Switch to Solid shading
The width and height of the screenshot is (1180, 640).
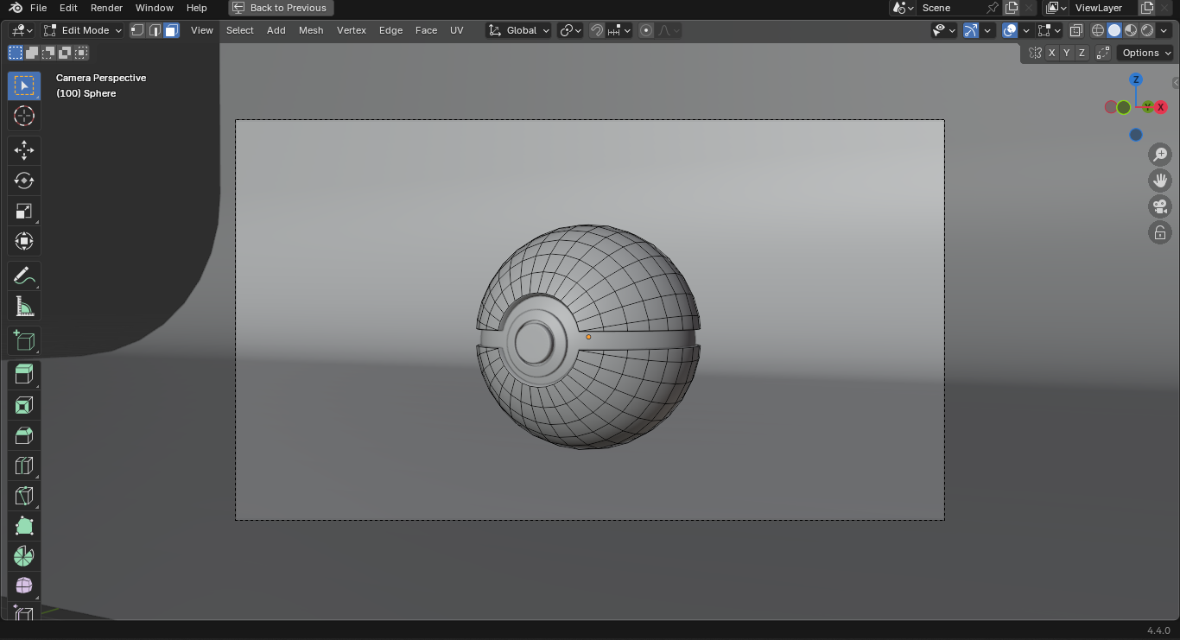1114,30
